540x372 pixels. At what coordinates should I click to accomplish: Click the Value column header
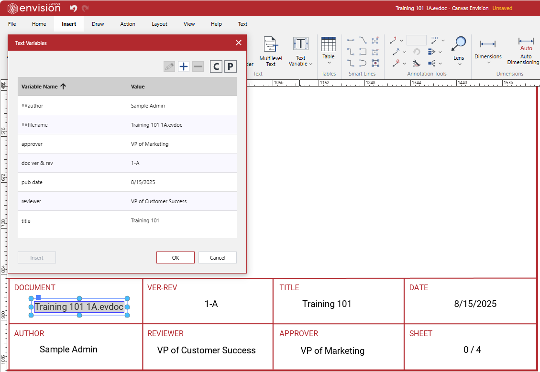pos(138,87)
